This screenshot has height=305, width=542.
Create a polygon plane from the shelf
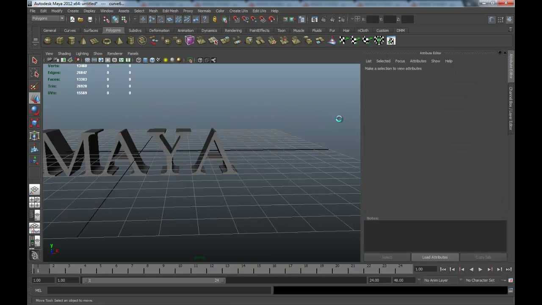94,41
